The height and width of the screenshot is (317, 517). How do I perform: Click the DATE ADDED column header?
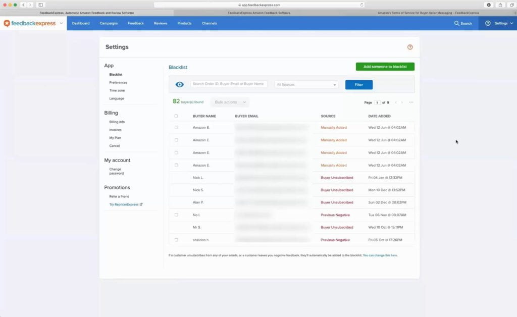pyautogui.click(x=379, y=116)
